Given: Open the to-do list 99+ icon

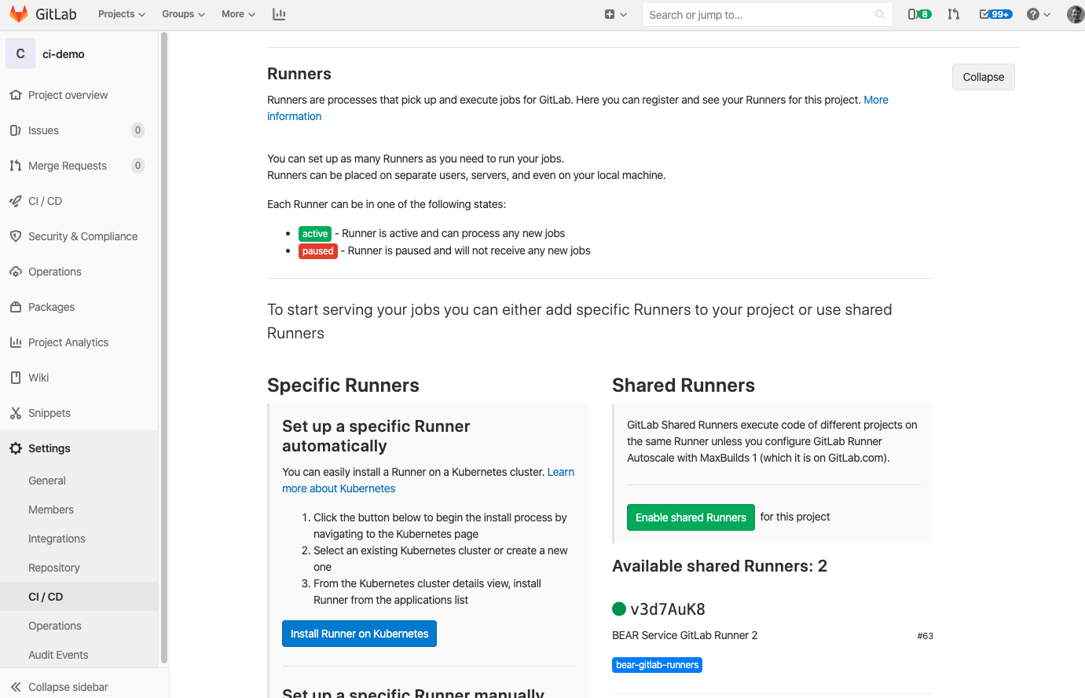Looking at the screenshot, I should pos(995,14).
